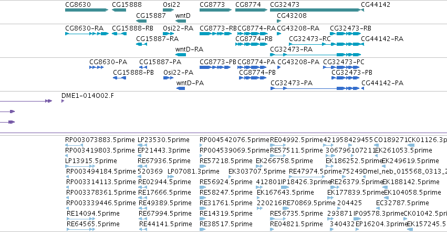This screenshot has width=447, height=232.
Task: Select the CG32473-RC transcript label
Action: coord(309,39)
